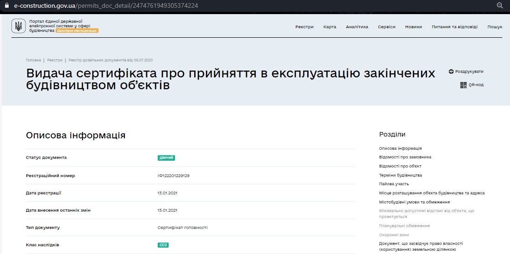Click the zoom magnifier icon in address bar

[500, 5]
